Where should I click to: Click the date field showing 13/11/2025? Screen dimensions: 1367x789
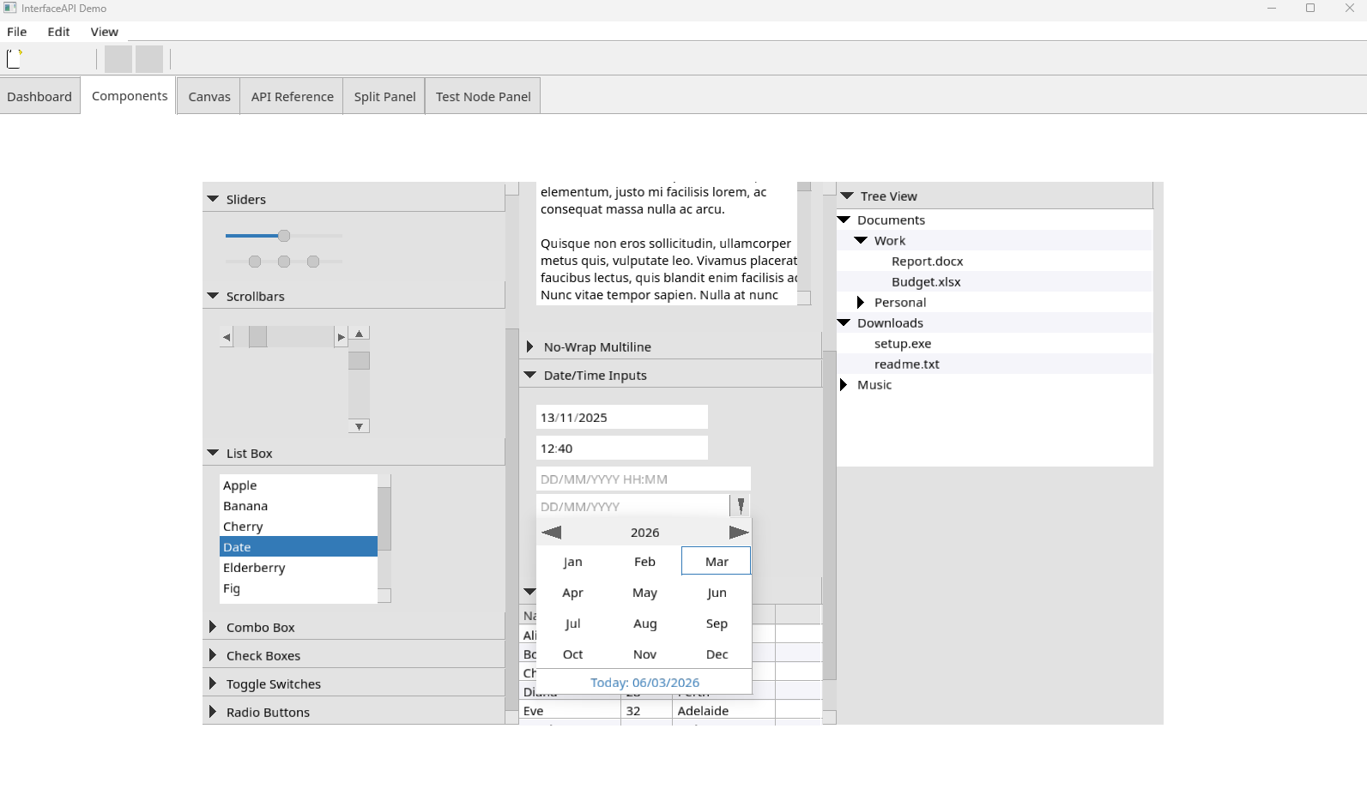pos(622,417)
